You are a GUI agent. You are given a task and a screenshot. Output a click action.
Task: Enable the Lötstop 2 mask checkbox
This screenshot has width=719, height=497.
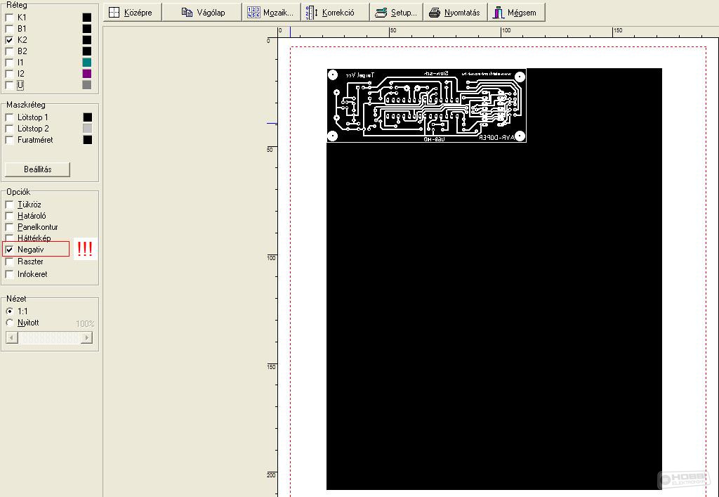9,129
